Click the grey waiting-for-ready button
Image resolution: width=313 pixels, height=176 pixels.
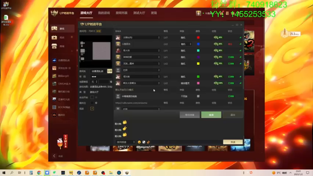pyautogui.click(x=190, y=115)
